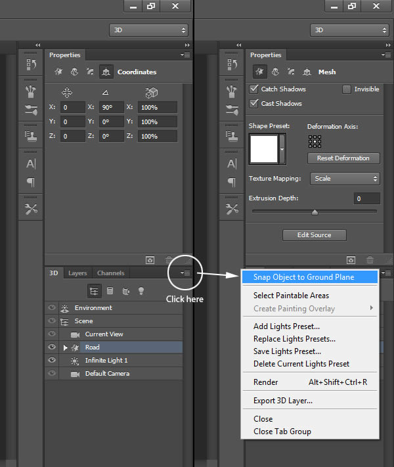Image resolution: width=394 pixels, height=467 pixels.
Task: Choose Snap Object to Ground Plane
Action: click(x=310, y=277)
